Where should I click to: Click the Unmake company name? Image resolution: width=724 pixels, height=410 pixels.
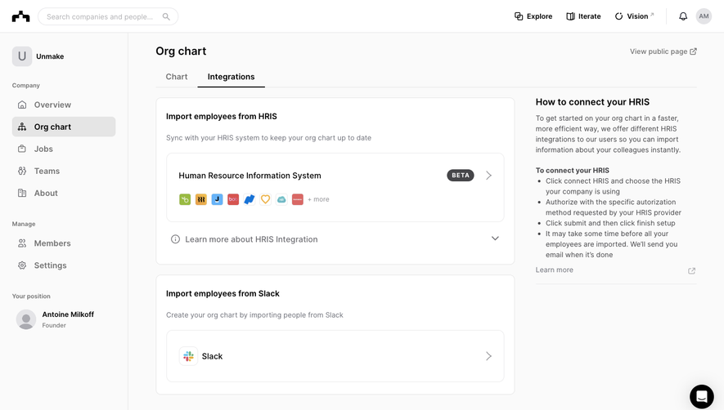pos(50,56)
